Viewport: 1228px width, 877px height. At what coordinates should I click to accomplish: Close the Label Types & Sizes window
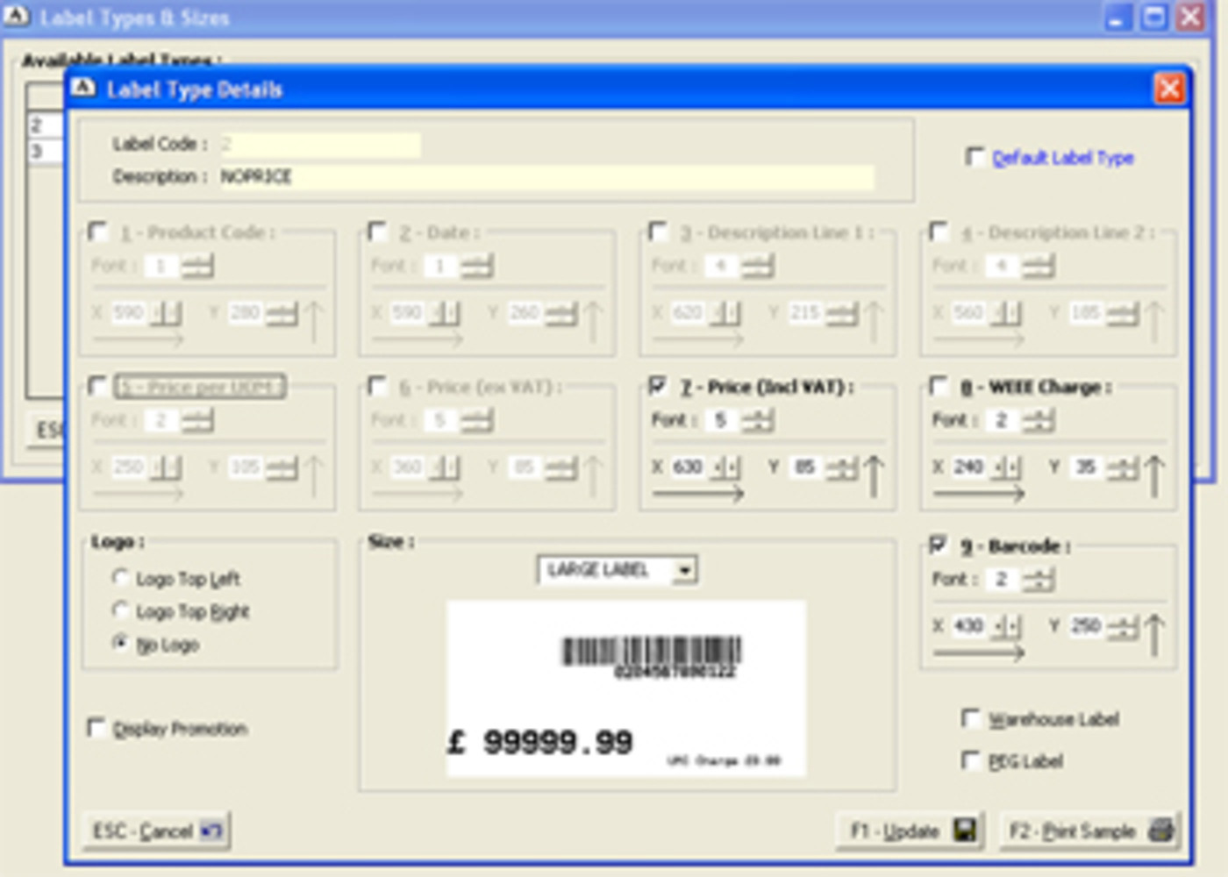point(1190,18)
